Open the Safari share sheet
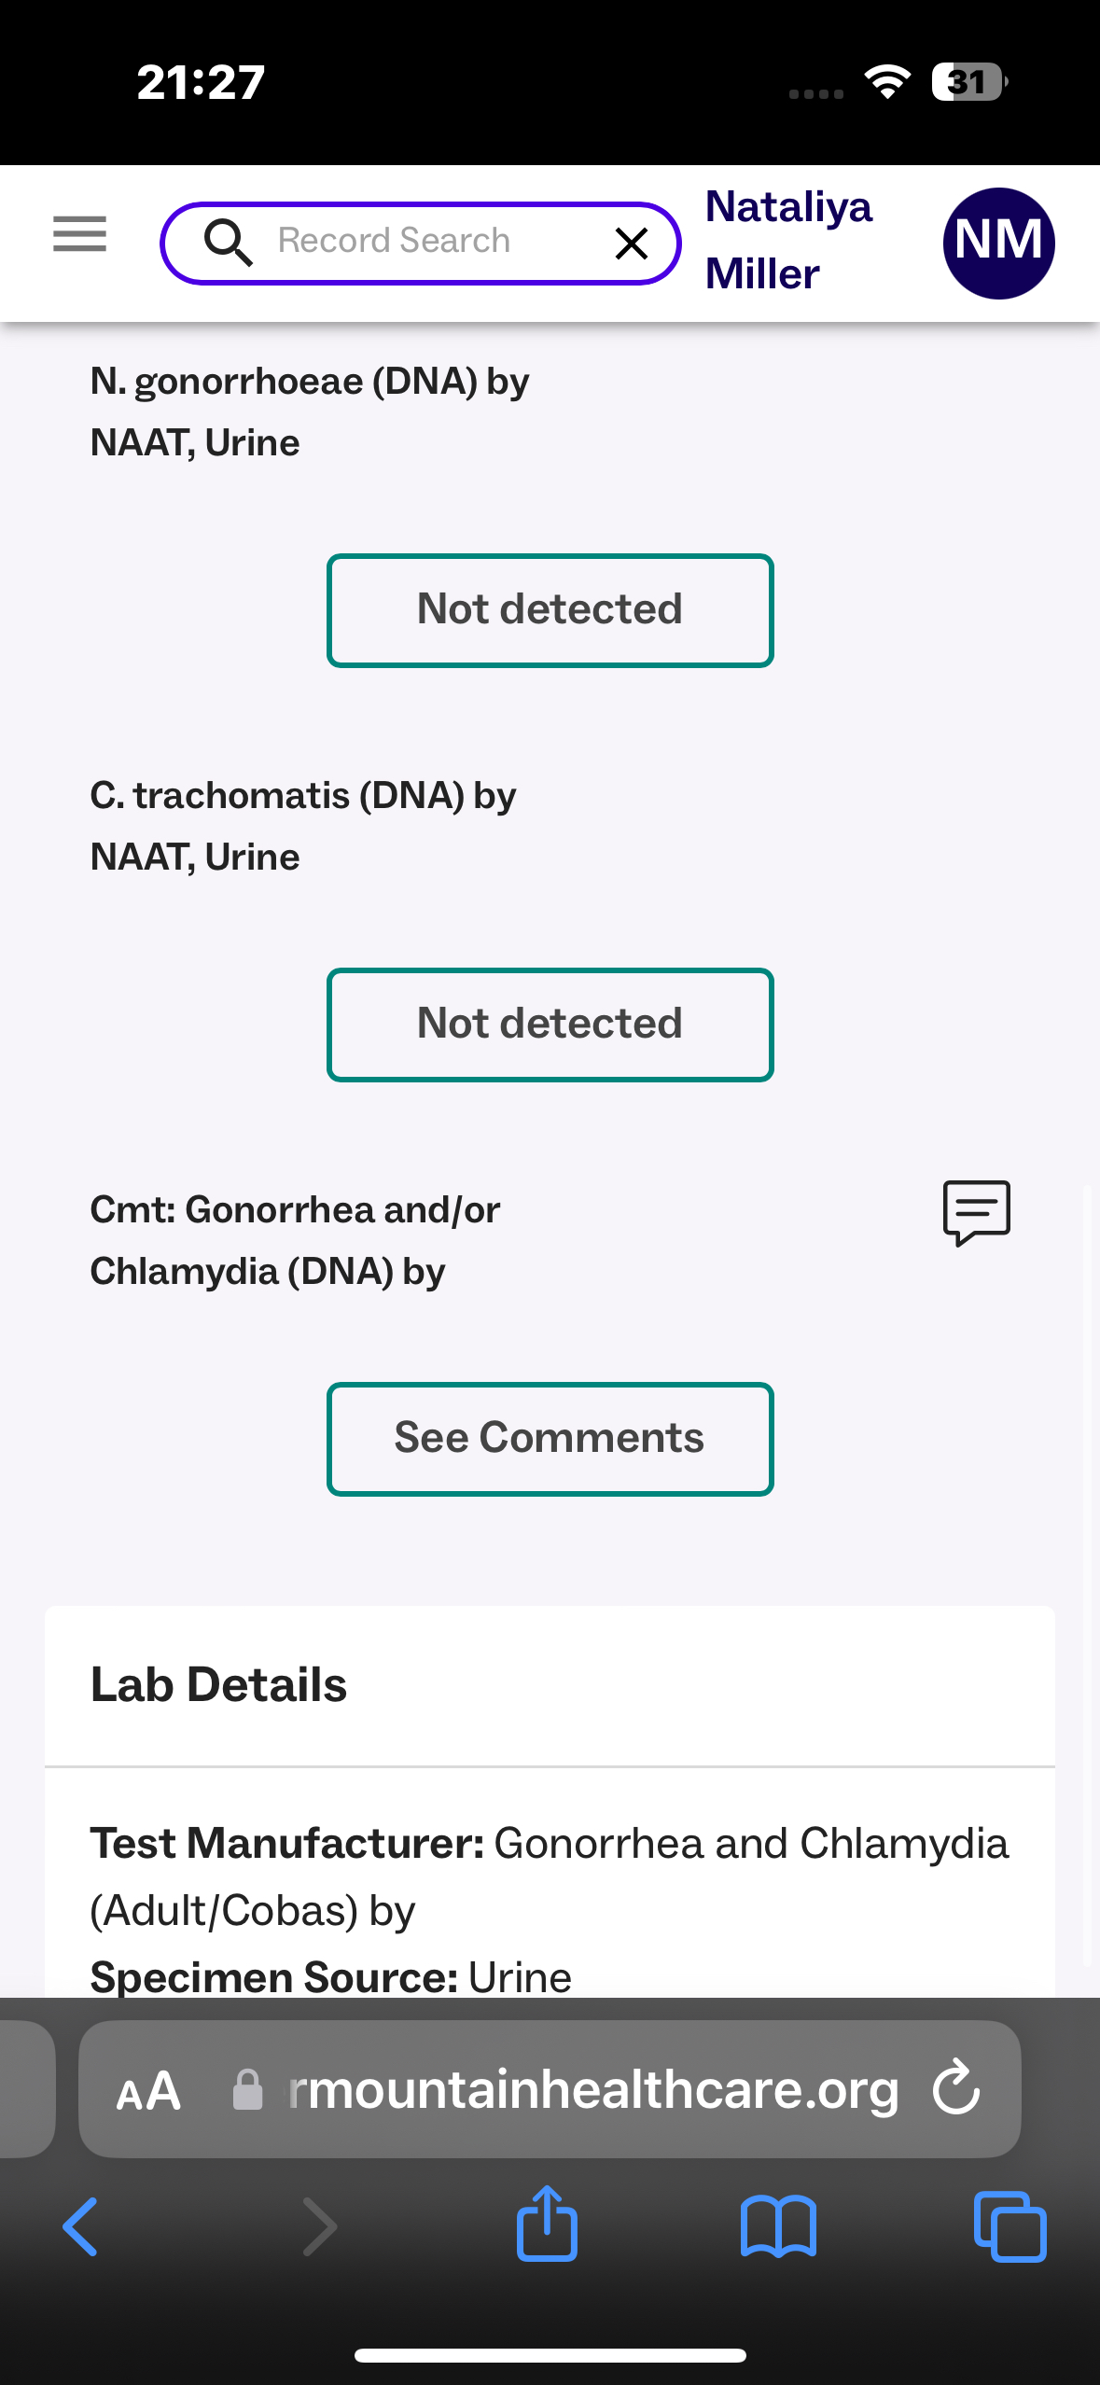The image size is (1100, 2385). [x=547, y=2225]
